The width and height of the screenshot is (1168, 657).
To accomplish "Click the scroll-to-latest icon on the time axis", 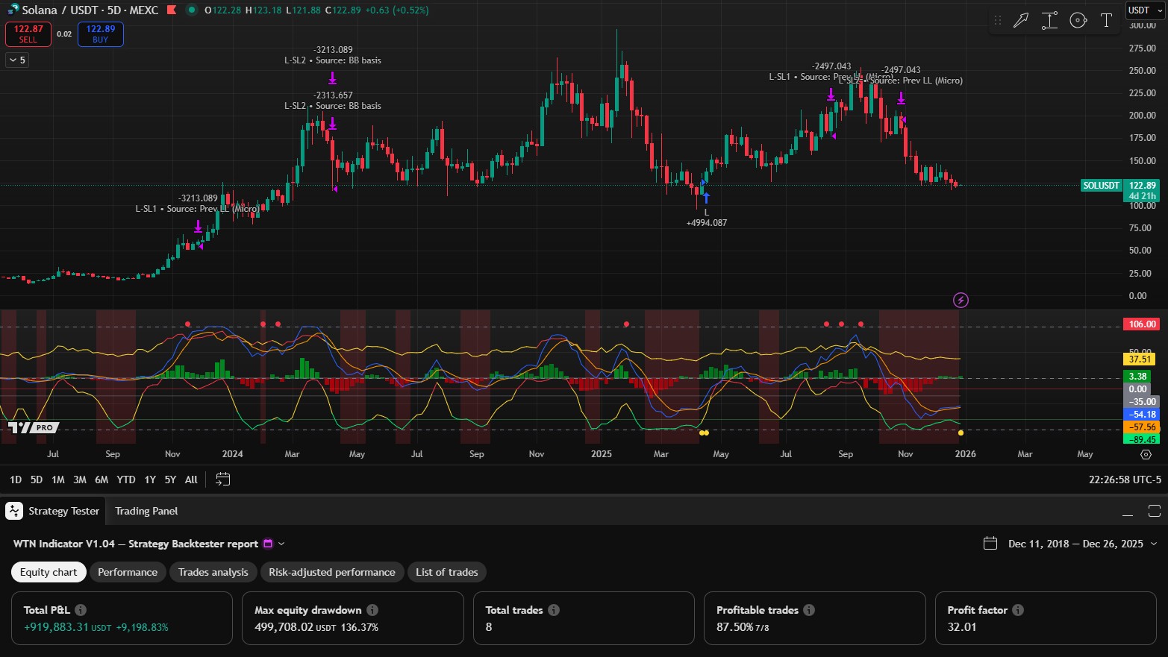I will click(1147, 453).
